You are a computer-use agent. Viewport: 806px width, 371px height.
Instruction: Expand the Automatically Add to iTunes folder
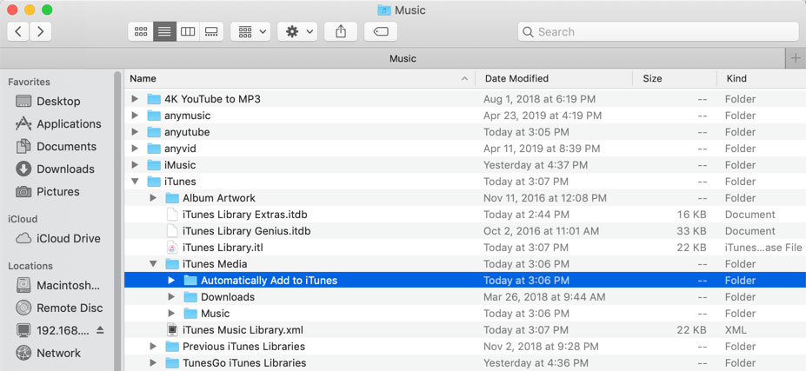(171, 281)
